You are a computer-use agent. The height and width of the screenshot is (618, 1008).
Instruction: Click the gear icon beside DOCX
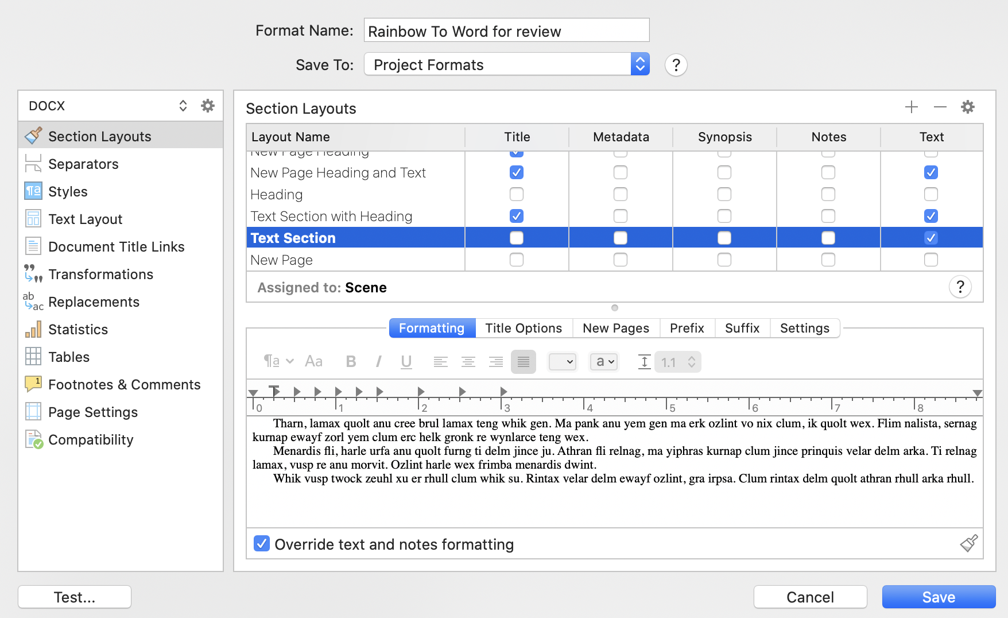(208, 106)
